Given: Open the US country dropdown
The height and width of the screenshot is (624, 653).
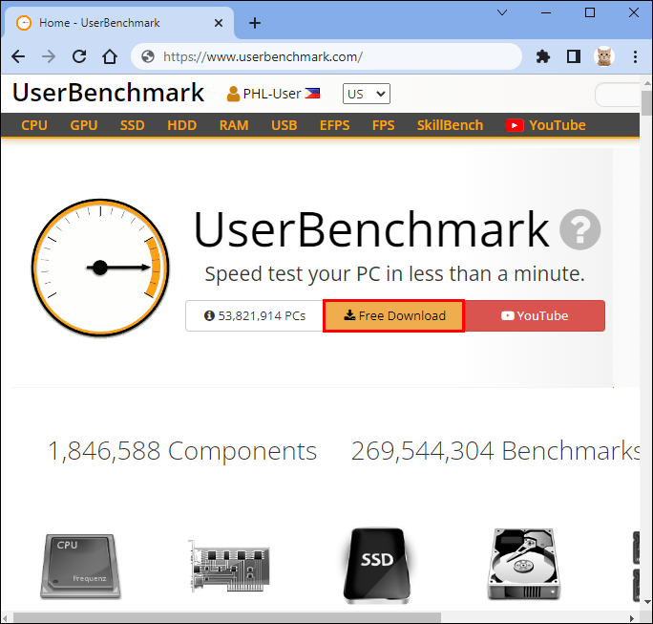Looking at the screenshot, I should [366, 94].
